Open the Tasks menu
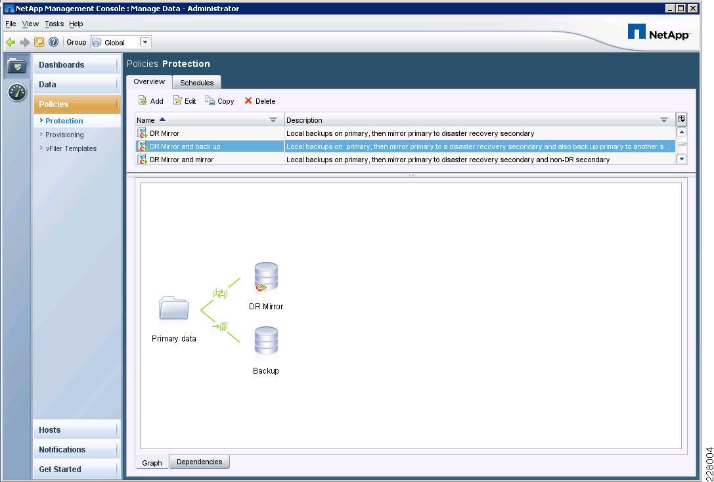 point(54,24)
